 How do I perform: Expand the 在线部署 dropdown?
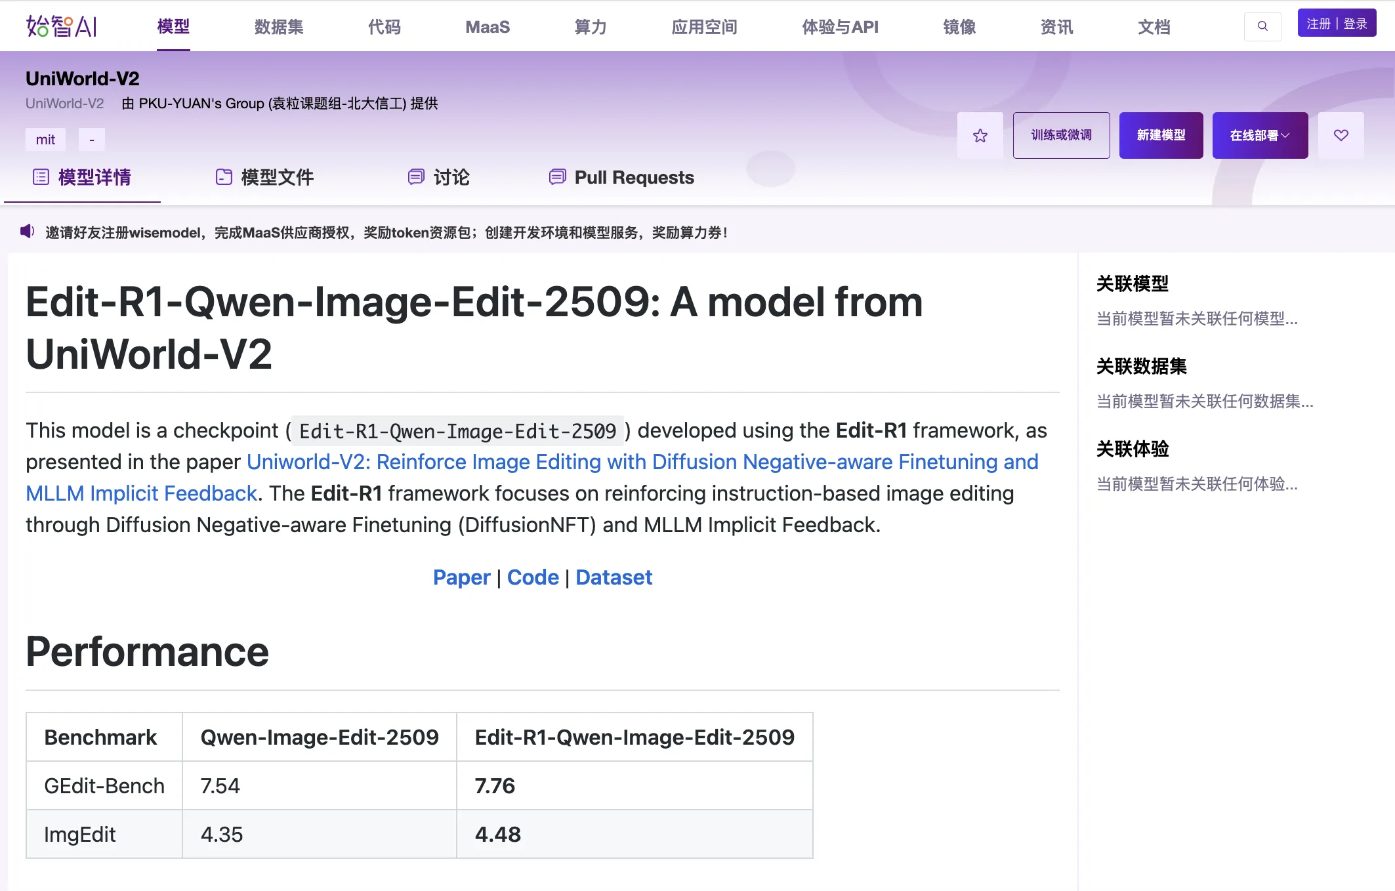[x=1259, y=135]
